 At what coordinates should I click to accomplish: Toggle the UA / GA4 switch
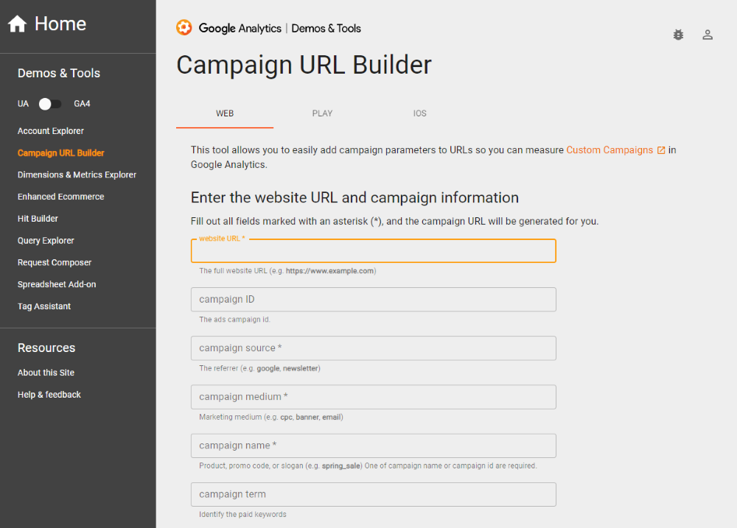pyautogui.click(x=50, y=104)
